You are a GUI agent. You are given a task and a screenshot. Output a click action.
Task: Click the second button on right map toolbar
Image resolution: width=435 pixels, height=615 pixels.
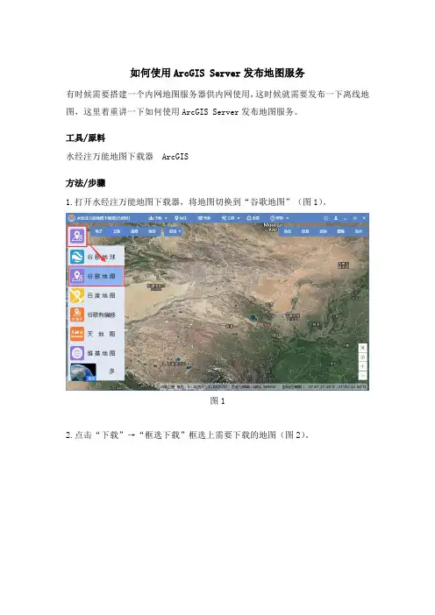[305, 231]
